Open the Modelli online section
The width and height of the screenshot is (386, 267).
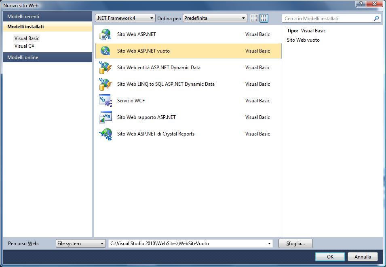pyautogui.click(x=48, y=57)
